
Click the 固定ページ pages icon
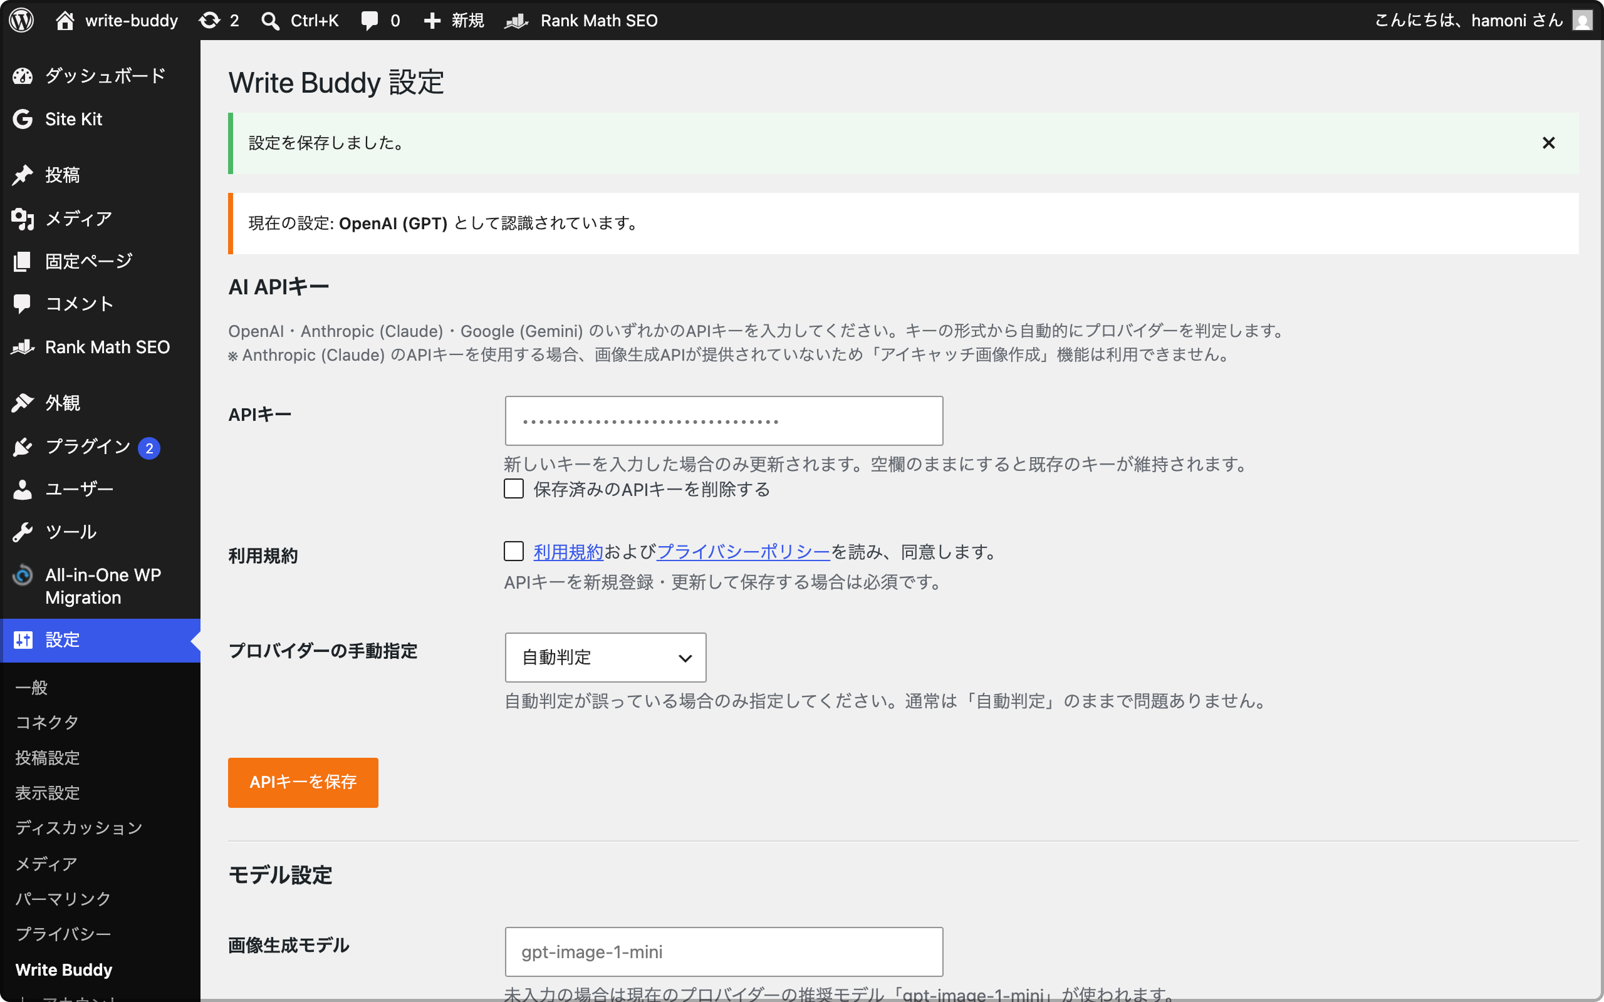coord(23,261)
